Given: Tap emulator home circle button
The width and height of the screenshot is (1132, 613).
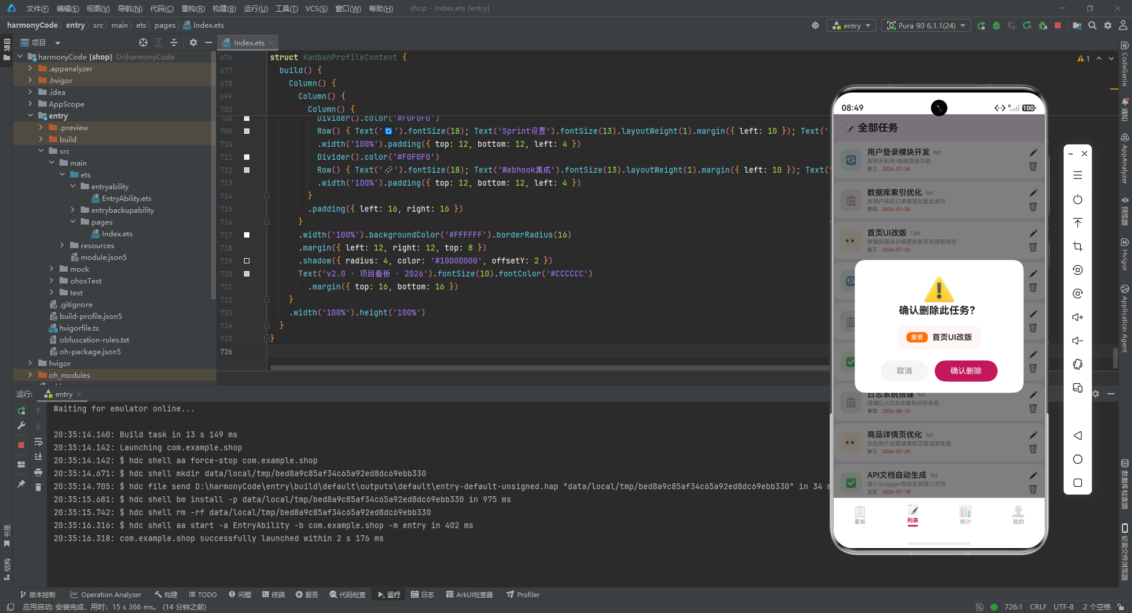Looking at the screenshot, I should pyautogui.click(x=1078, y=459).
